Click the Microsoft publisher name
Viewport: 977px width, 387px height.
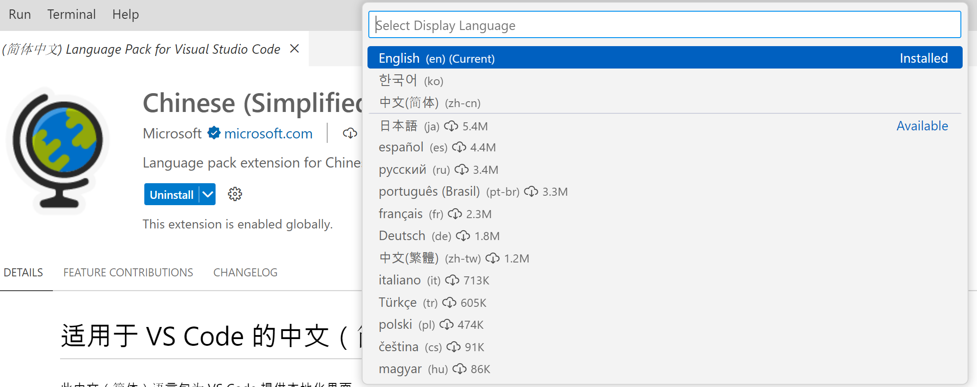pos(172,133)
